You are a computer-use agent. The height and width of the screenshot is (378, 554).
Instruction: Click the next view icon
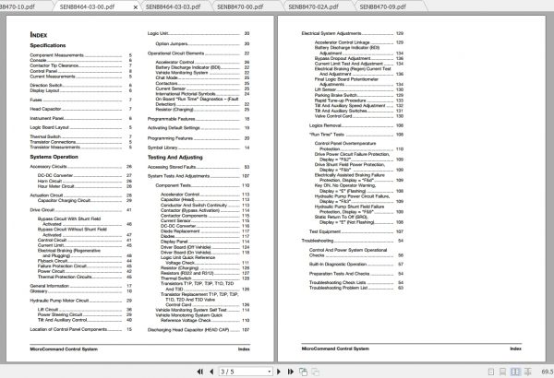pos(315,372)
